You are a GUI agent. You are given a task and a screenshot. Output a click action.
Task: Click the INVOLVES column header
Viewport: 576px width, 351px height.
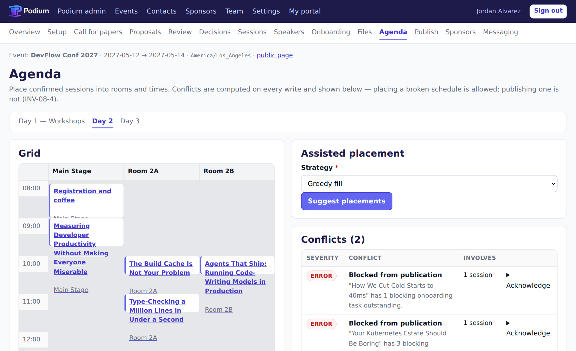pyautogui.click(x=479, y=258)
